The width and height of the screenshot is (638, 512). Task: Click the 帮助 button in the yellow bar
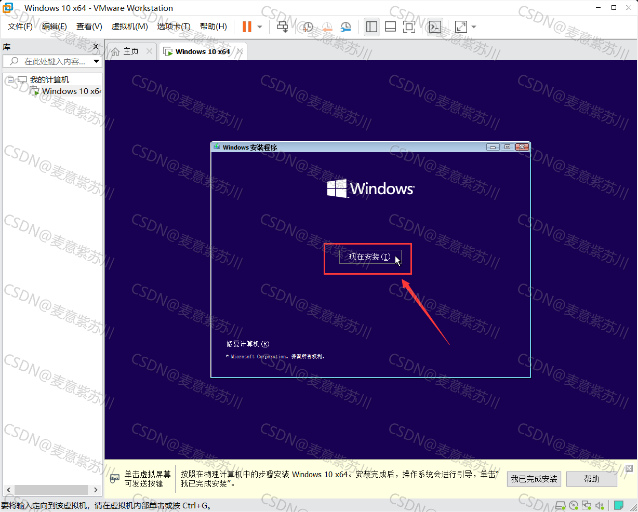pyautogui.click(x=592, y=479)
